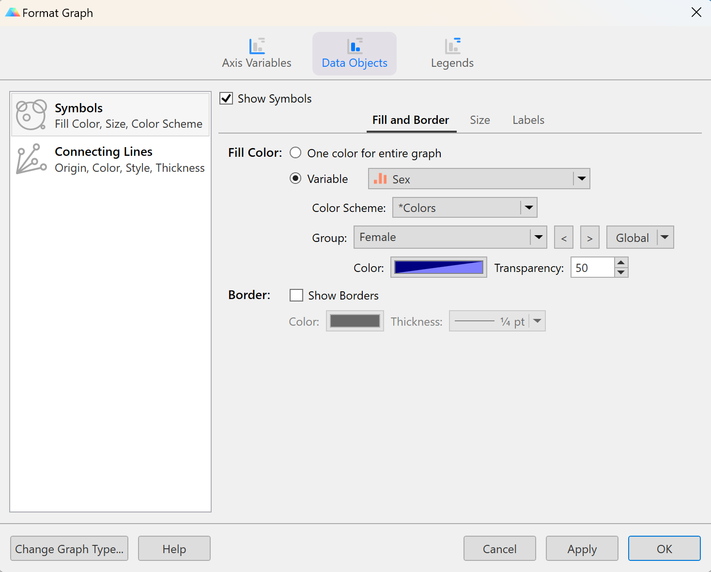The height and width of the screenshot is (572, 711).
Task: Expand the Group dropdown showing Female
Action: 538,237
